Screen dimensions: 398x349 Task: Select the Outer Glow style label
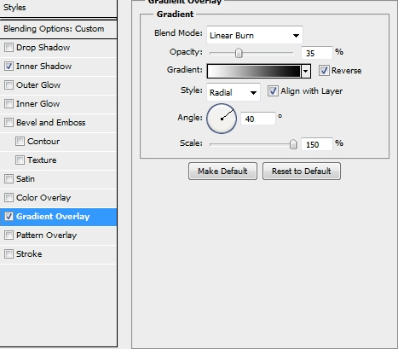click(38, 85)
